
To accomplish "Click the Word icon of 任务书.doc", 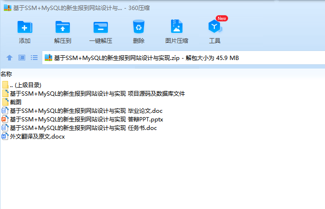I will pos(5,128).
